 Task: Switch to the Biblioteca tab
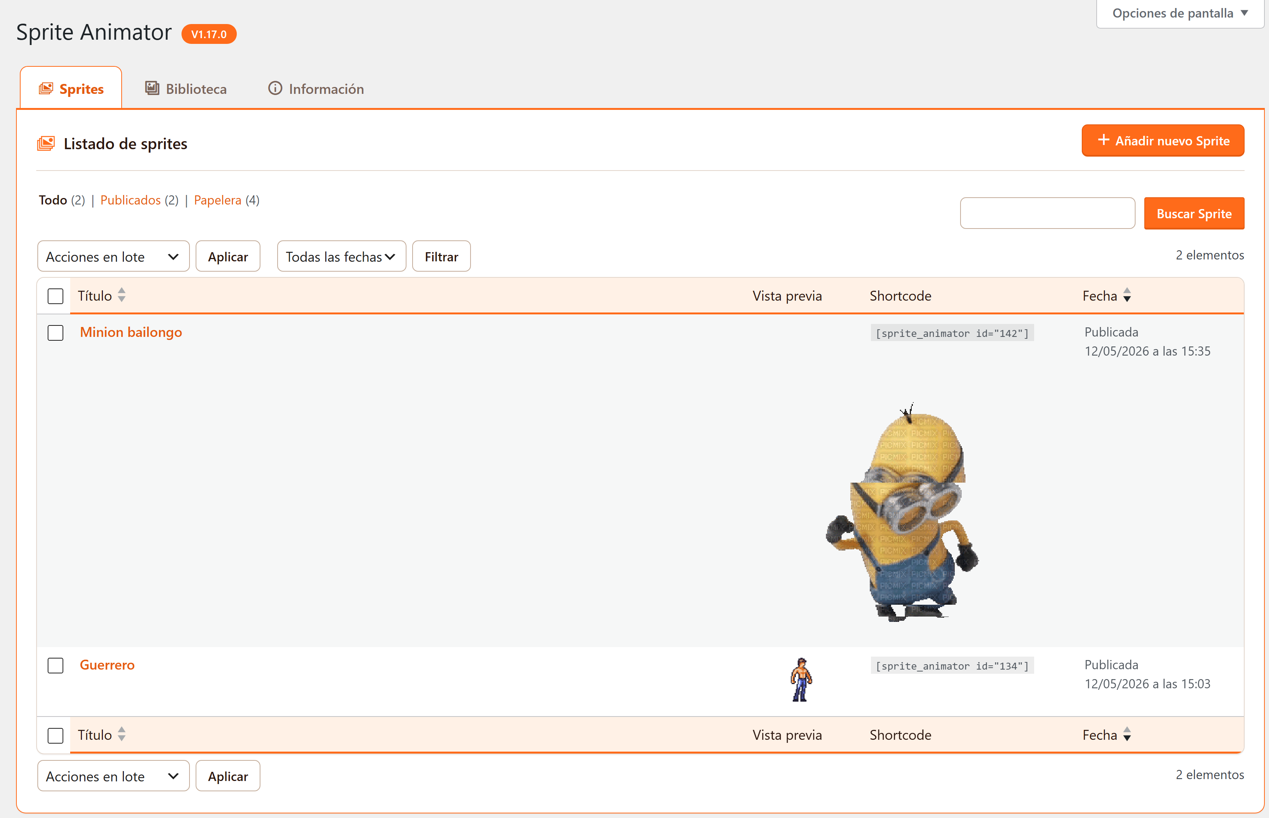click(186, 88)
